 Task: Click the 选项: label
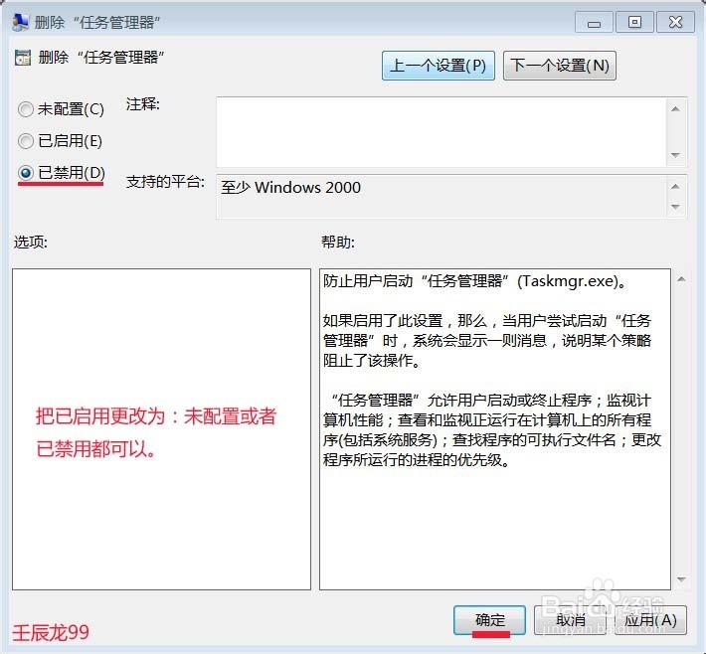tap(31, 243)
